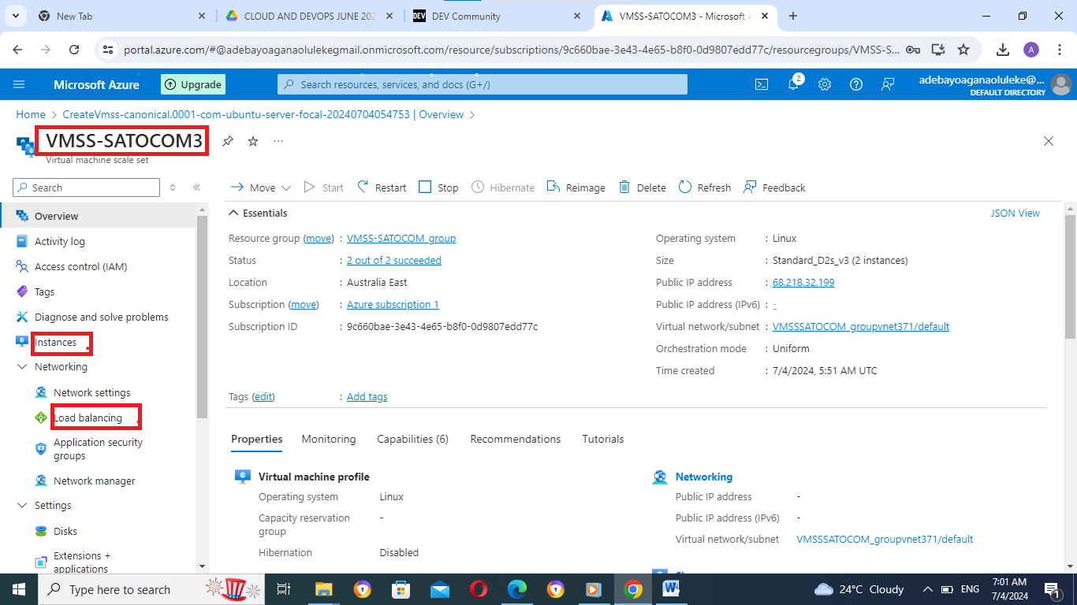This screenshot has width=1077, height=605.
Task: Switch to the Recommendations tab
Action: [x=516, y=439]
